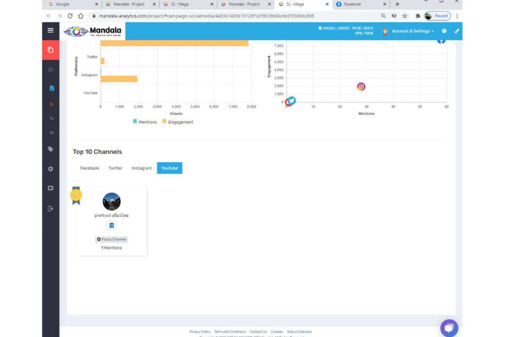The height and width of the screenshot is (337, 505).
Task: Click the logout icon in sidebar
Action: (x=51, y=208)
